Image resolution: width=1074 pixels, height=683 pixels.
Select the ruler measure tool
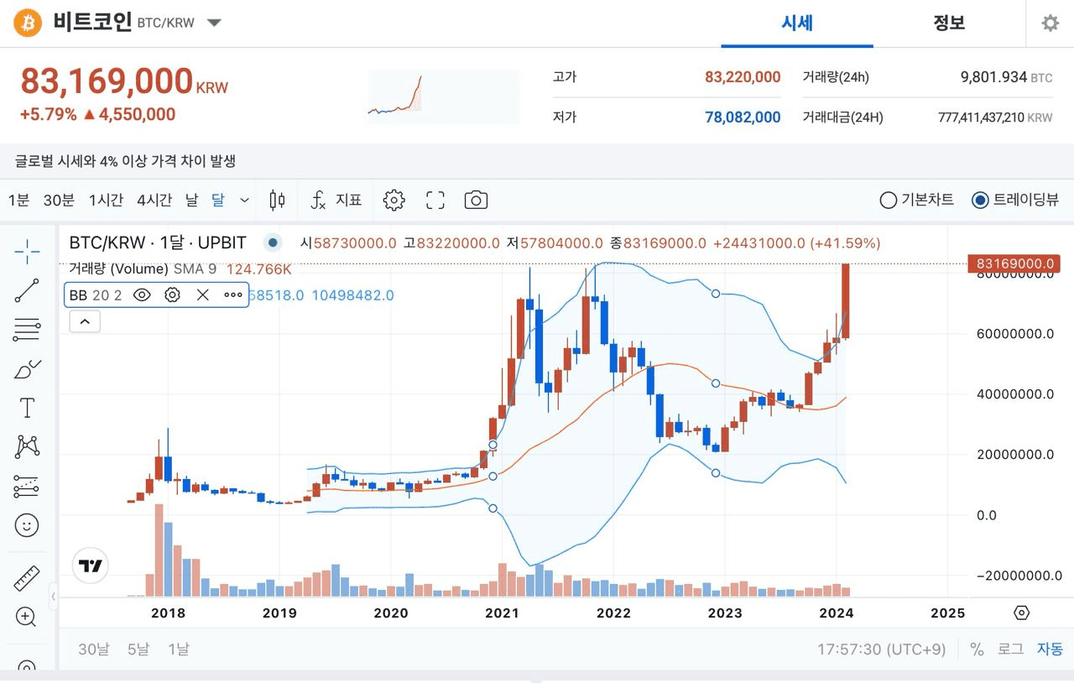click(27, 578)
